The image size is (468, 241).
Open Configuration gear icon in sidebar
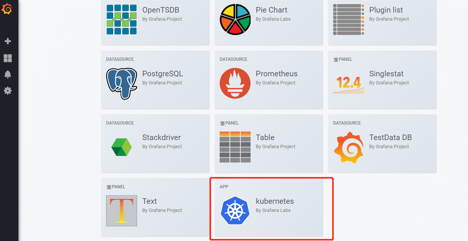[8, 91]
